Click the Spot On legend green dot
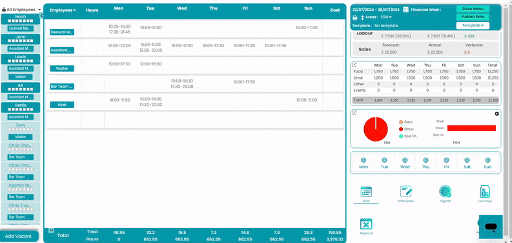 tap(401, 136)
